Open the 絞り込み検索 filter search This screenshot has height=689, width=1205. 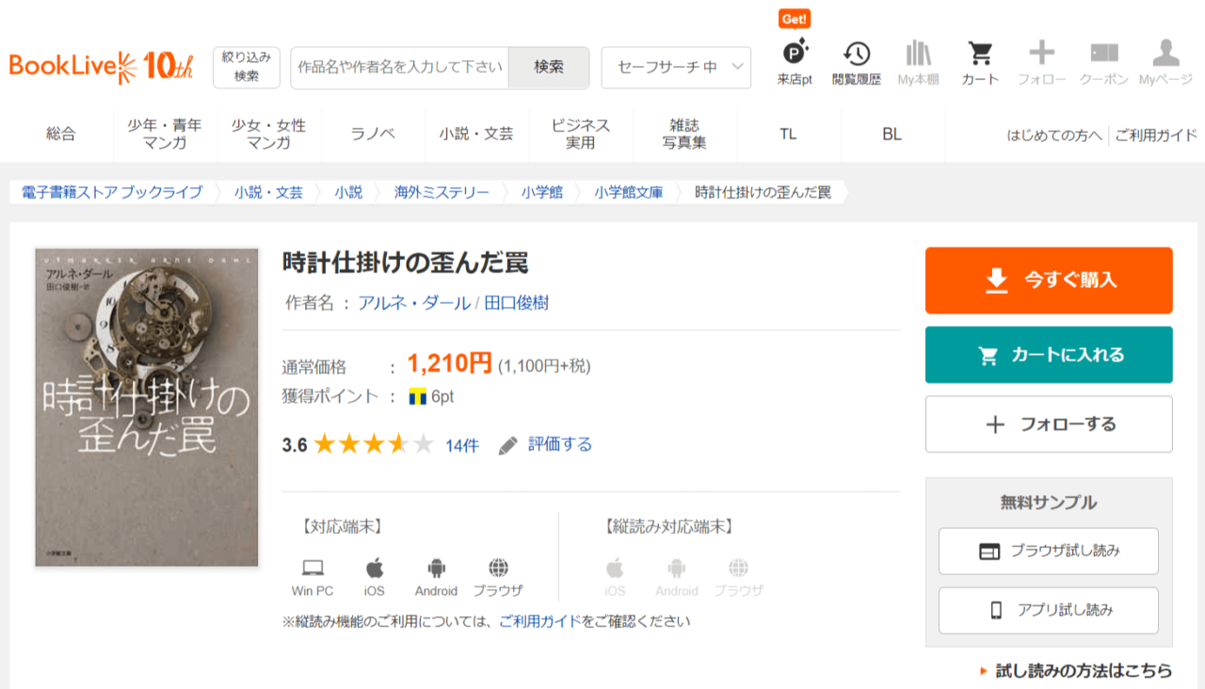click(247, 68)
